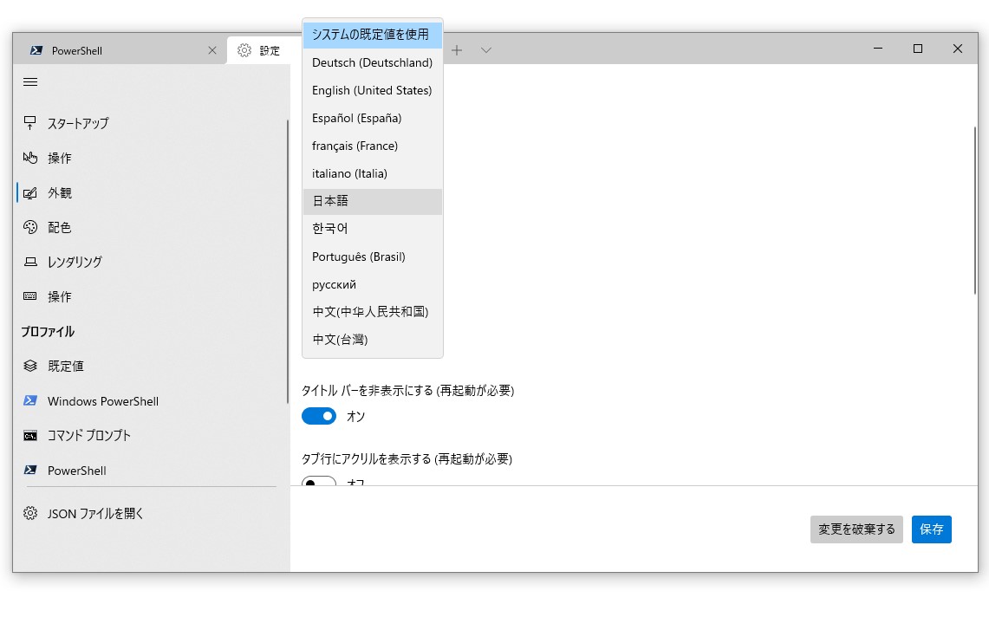The image size is (989, 617).
Task: Open the JSON ファイルを開く gear icon
Action: tap(29, 513)
